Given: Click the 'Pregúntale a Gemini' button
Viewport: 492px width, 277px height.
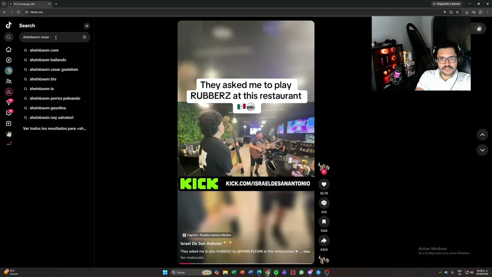Looking at the screenshot, I should pyautogui.click(x=446, y=4).
